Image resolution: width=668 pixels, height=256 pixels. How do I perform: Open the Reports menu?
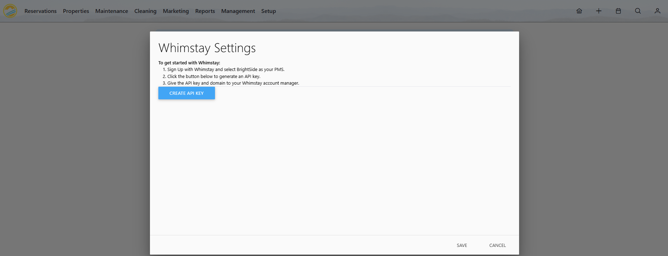205,11
